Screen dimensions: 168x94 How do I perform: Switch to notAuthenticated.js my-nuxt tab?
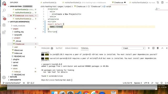[142, 2]
